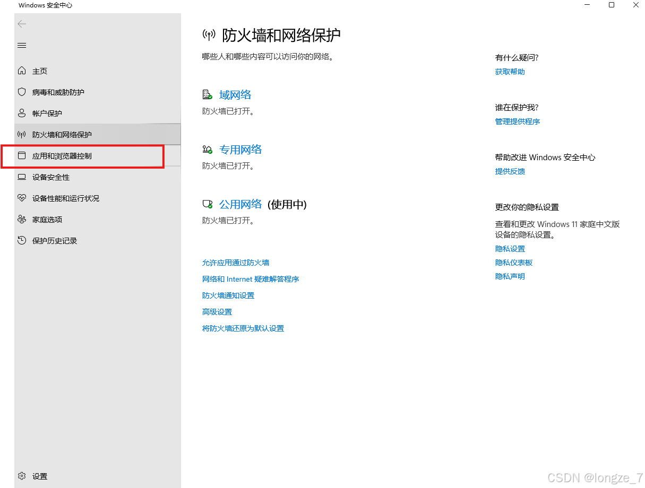645x488 pixels.
Task: Click the public network icon beside 公用网络
Action: (x=208, y=204)
